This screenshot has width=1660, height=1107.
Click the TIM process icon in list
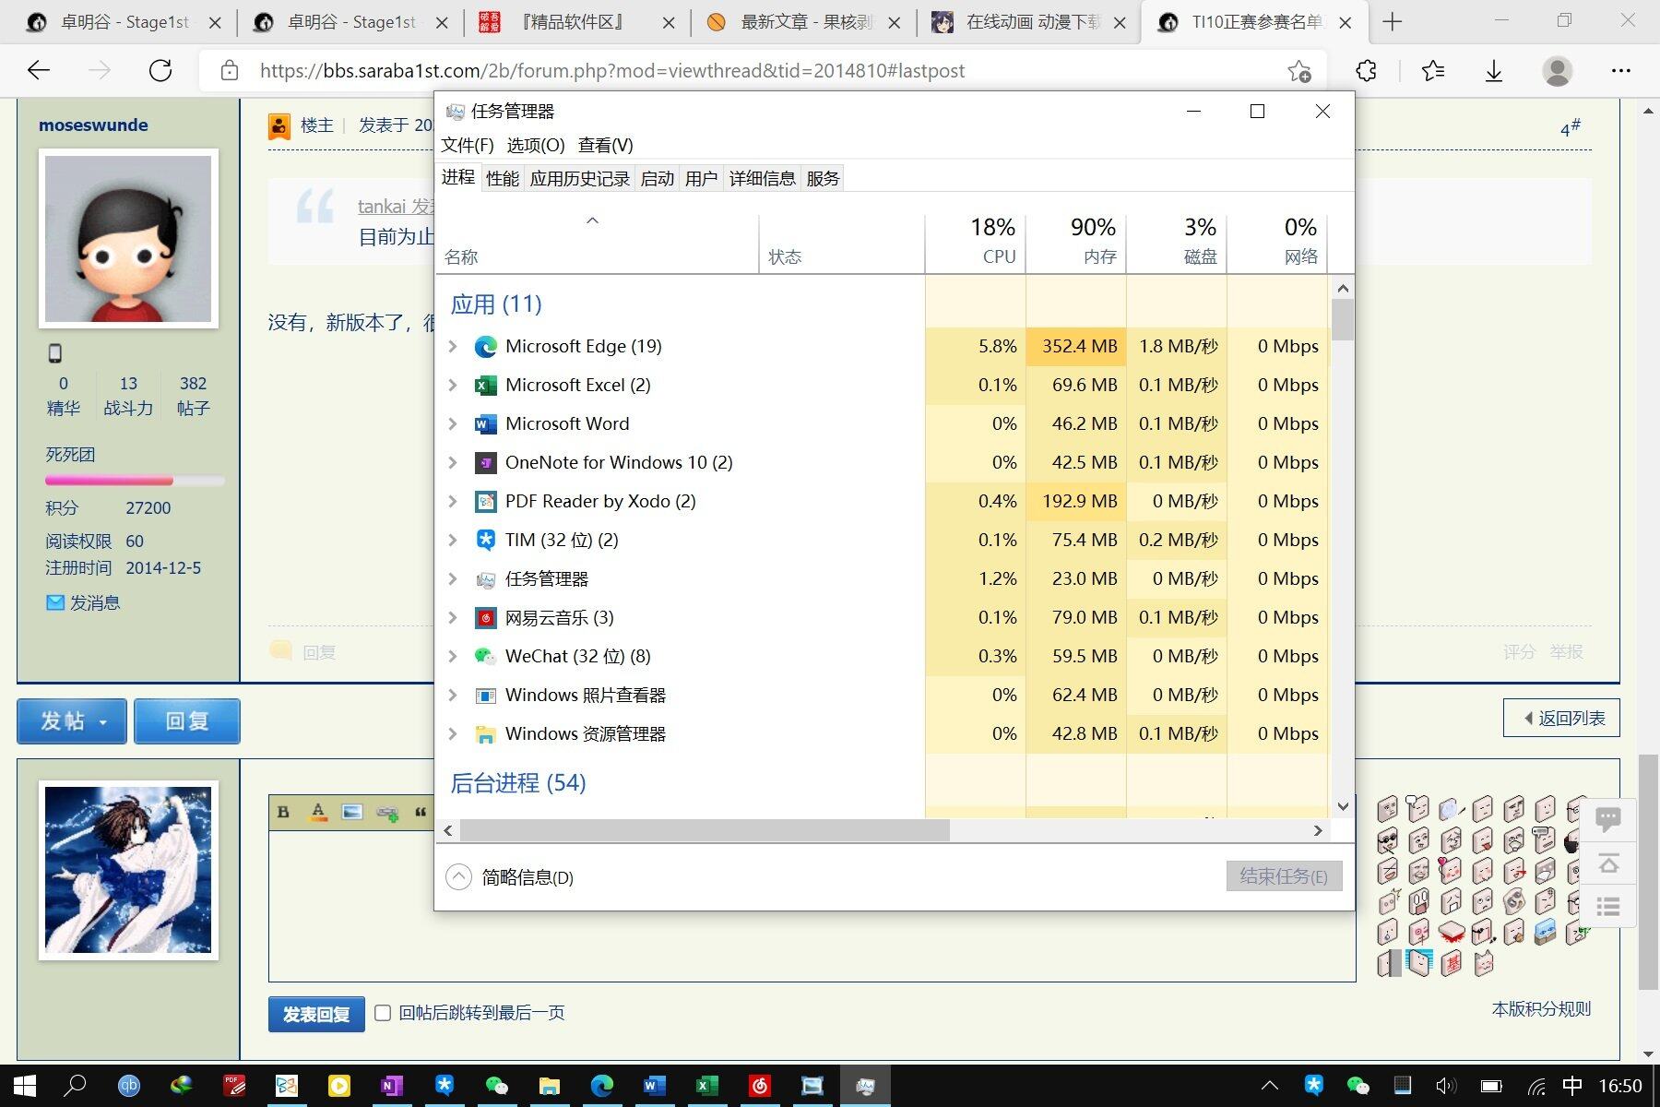(x=485, y=541)
